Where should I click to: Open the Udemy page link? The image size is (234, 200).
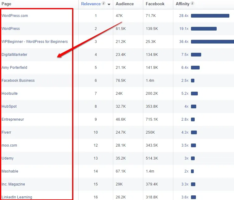[8, 158]
